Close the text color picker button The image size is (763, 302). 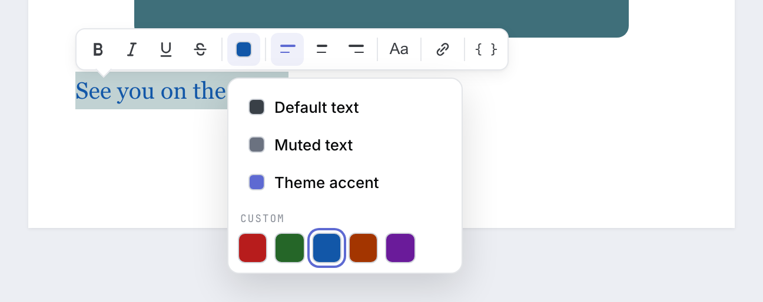point(244,49)
